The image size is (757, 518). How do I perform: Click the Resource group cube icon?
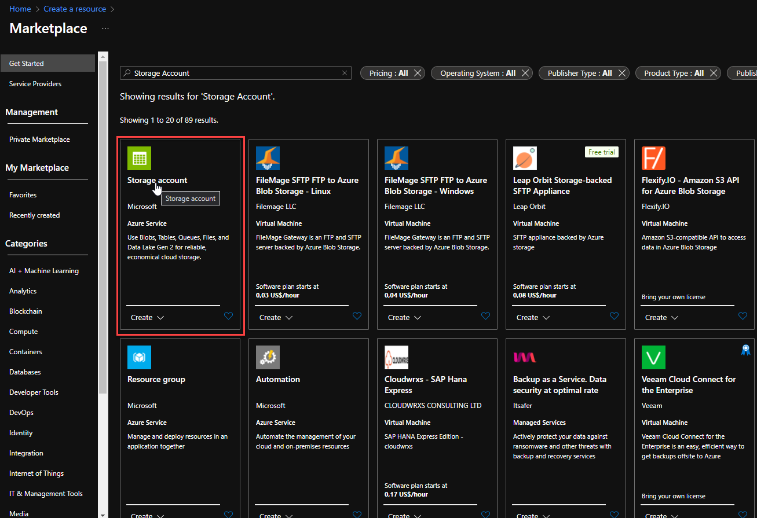139,357
